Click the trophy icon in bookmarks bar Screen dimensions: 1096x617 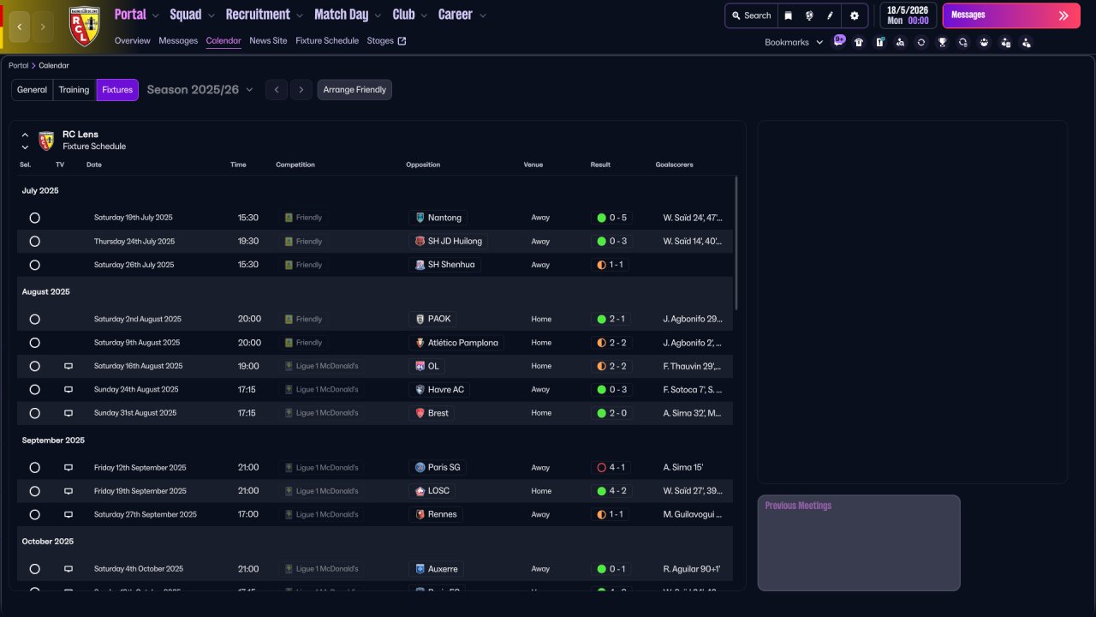click(x=942, y=42)
